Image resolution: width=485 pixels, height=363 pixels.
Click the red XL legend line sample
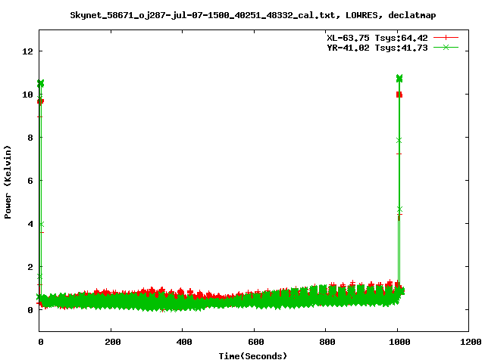click(446, 38)
